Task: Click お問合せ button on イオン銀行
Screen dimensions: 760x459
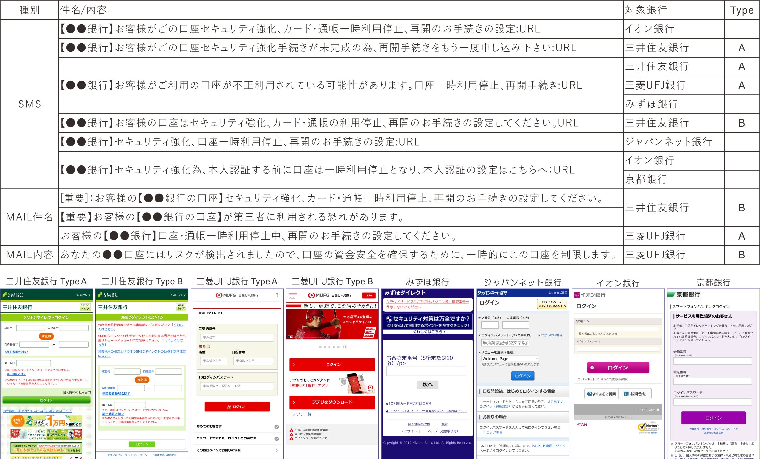Action: point(635,394)
